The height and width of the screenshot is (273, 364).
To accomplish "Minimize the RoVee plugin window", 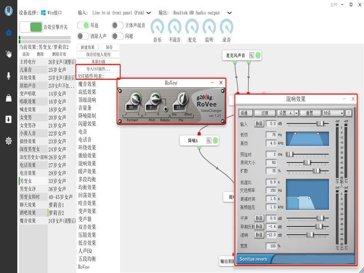I will point(212,83).
